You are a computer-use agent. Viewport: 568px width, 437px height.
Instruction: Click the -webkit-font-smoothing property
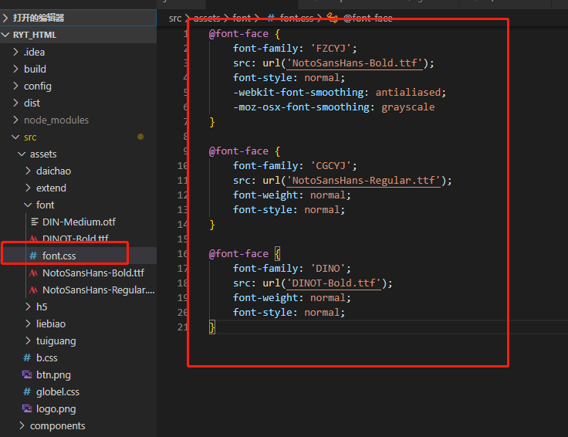pyautogui.click(x=298, y=93)
